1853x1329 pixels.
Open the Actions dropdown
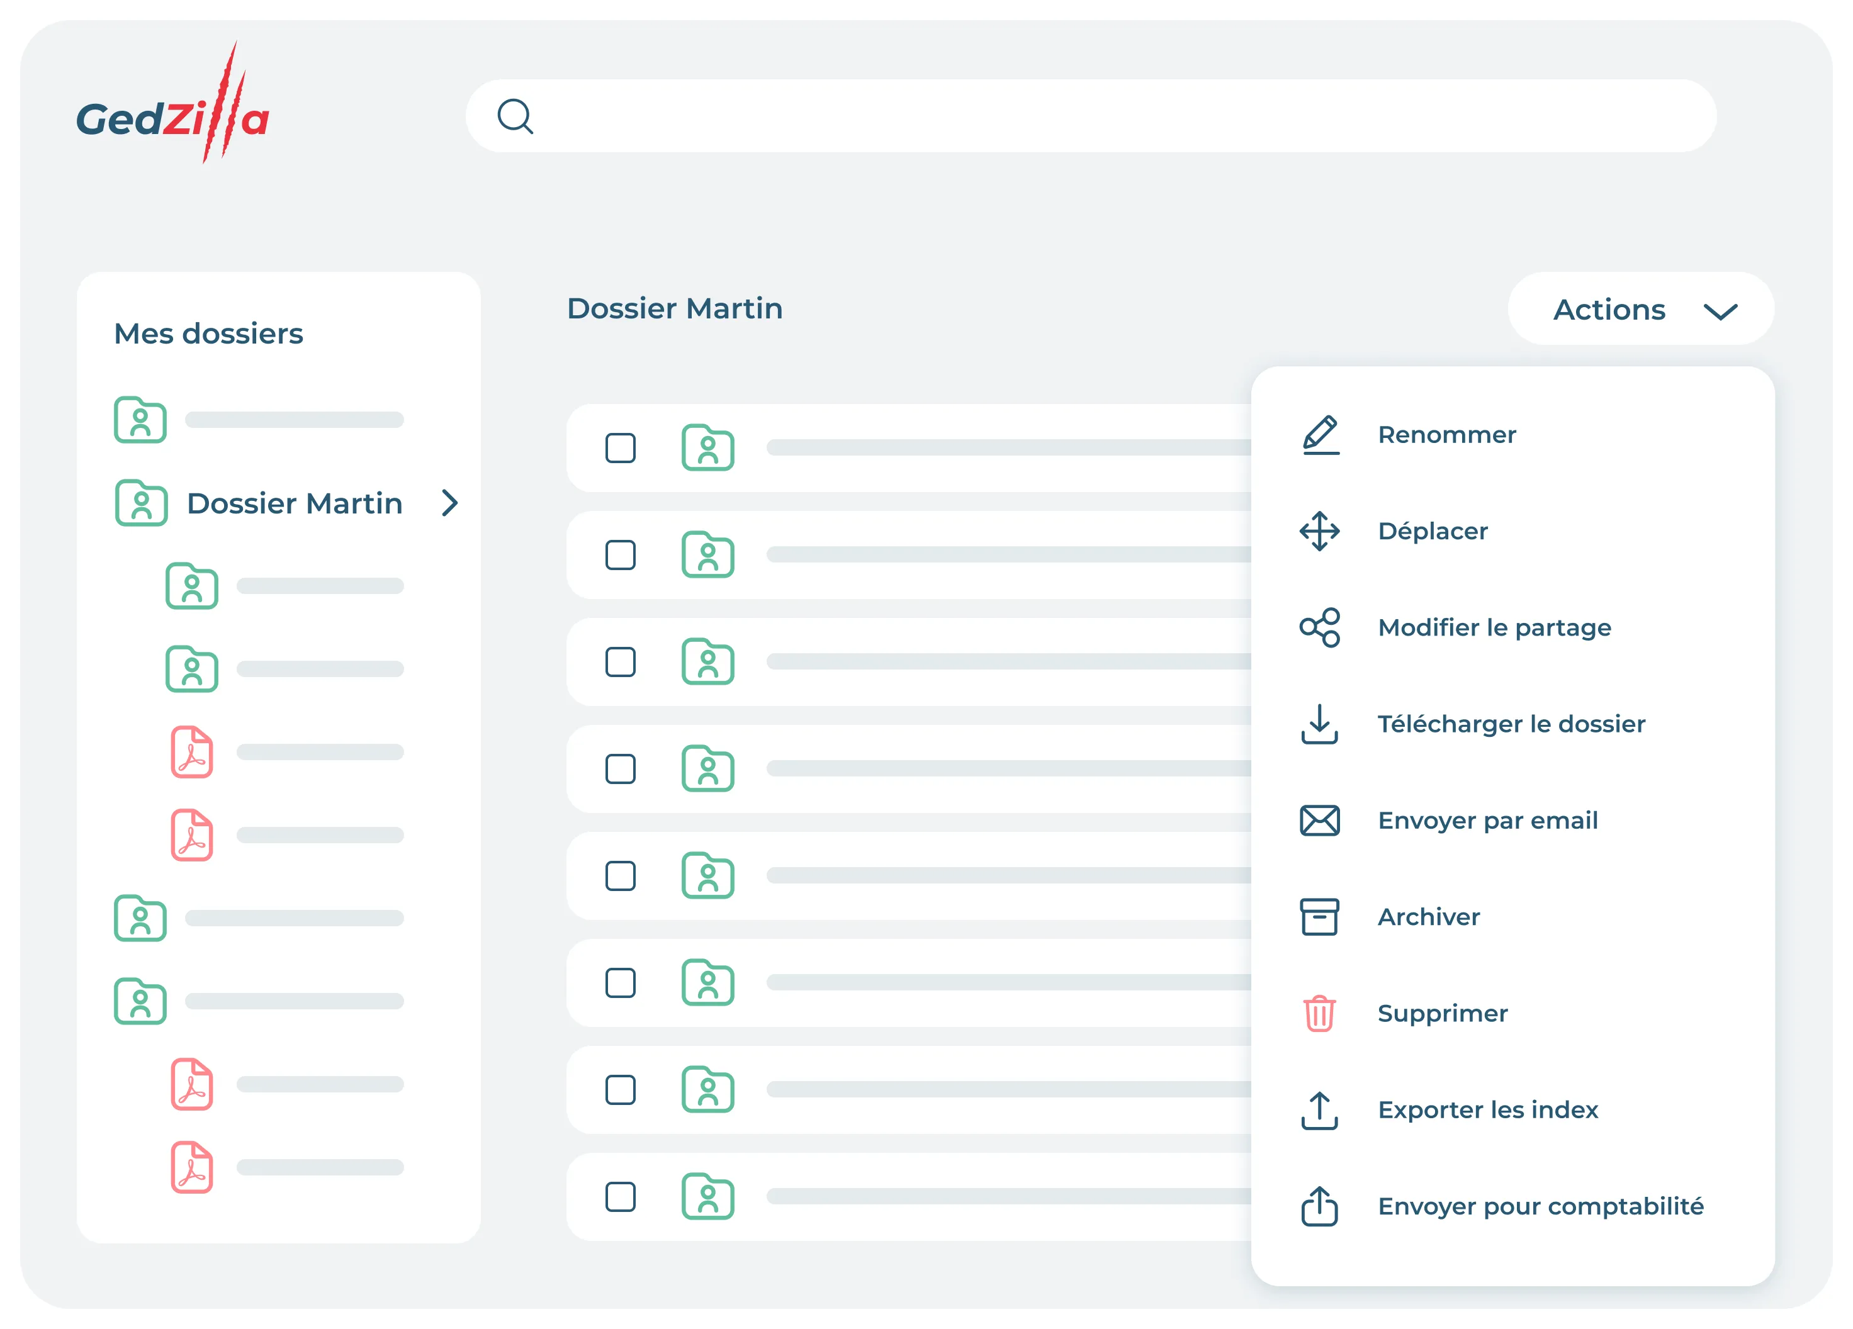1641,310
